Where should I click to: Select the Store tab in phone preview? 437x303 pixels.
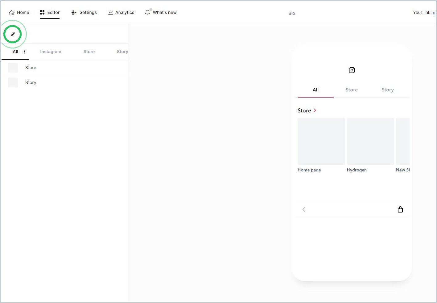[x=352, y=90]
